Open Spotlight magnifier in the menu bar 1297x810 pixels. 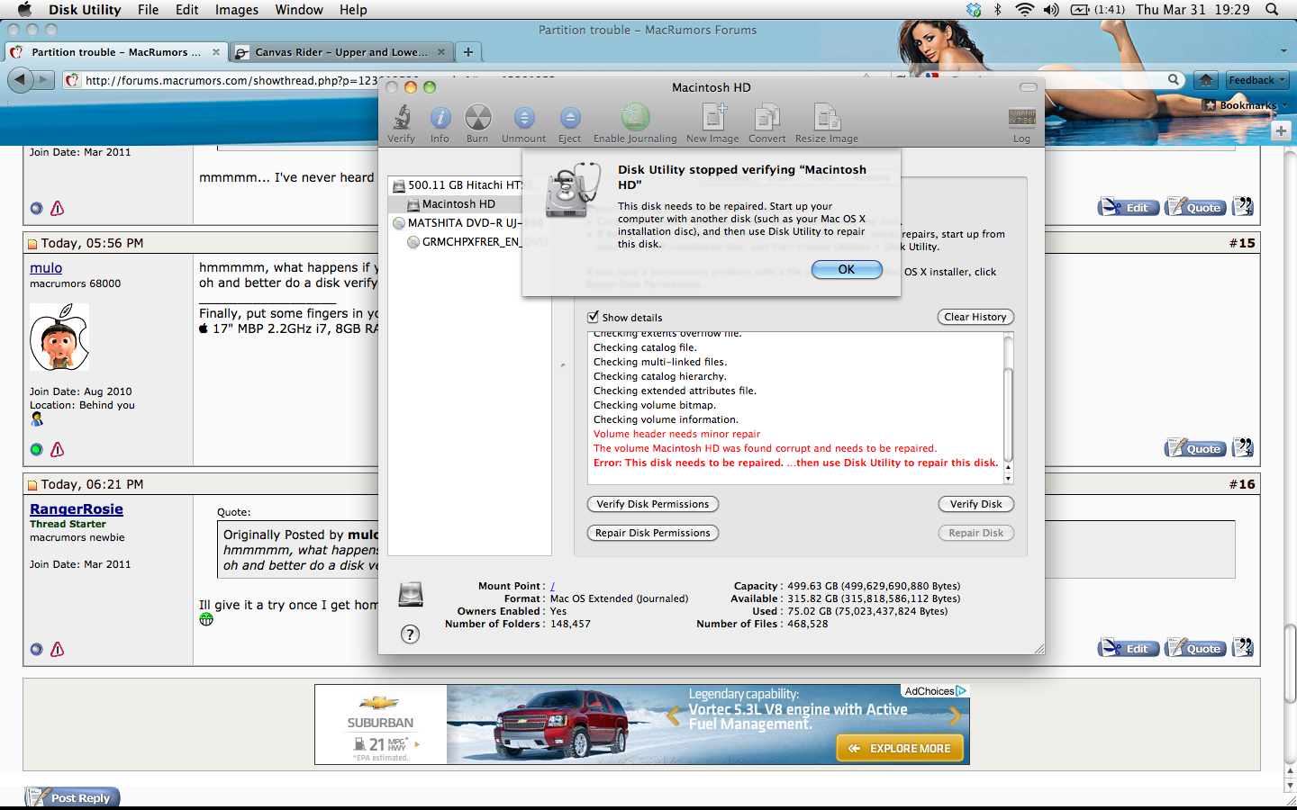coord(1272,9)
